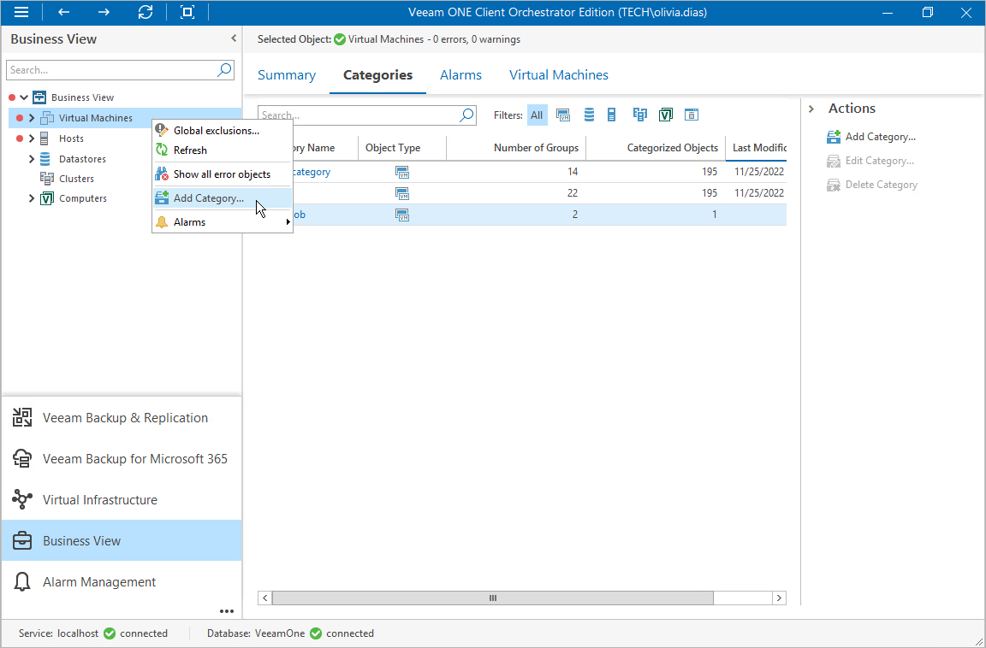Screen dimensions: 986x648
Task: Select the Datastores tree item
Action: (82, 159)
